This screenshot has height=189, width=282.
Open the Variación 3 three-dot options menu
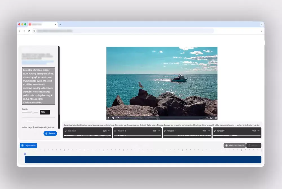(209, 131)
